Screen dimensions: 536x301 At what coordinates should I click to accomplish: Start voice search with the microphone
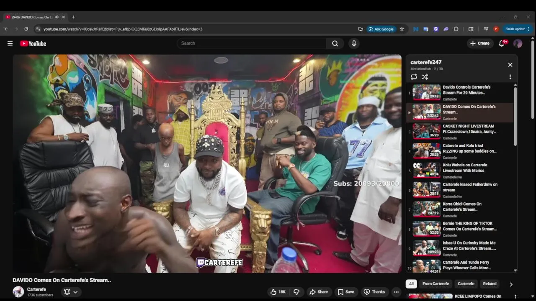(354, 43)
